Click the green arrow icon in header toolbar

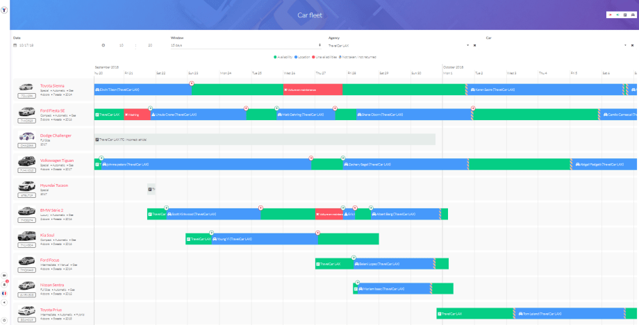617,15
